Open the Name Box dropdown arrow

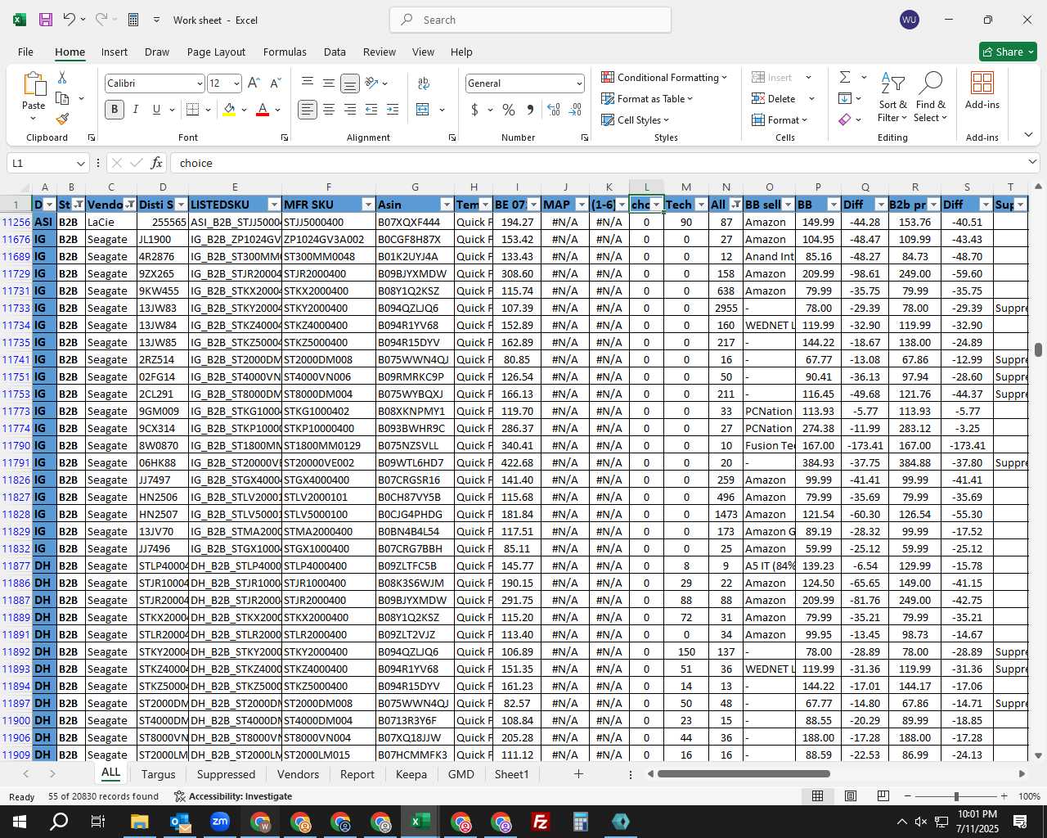80,163
